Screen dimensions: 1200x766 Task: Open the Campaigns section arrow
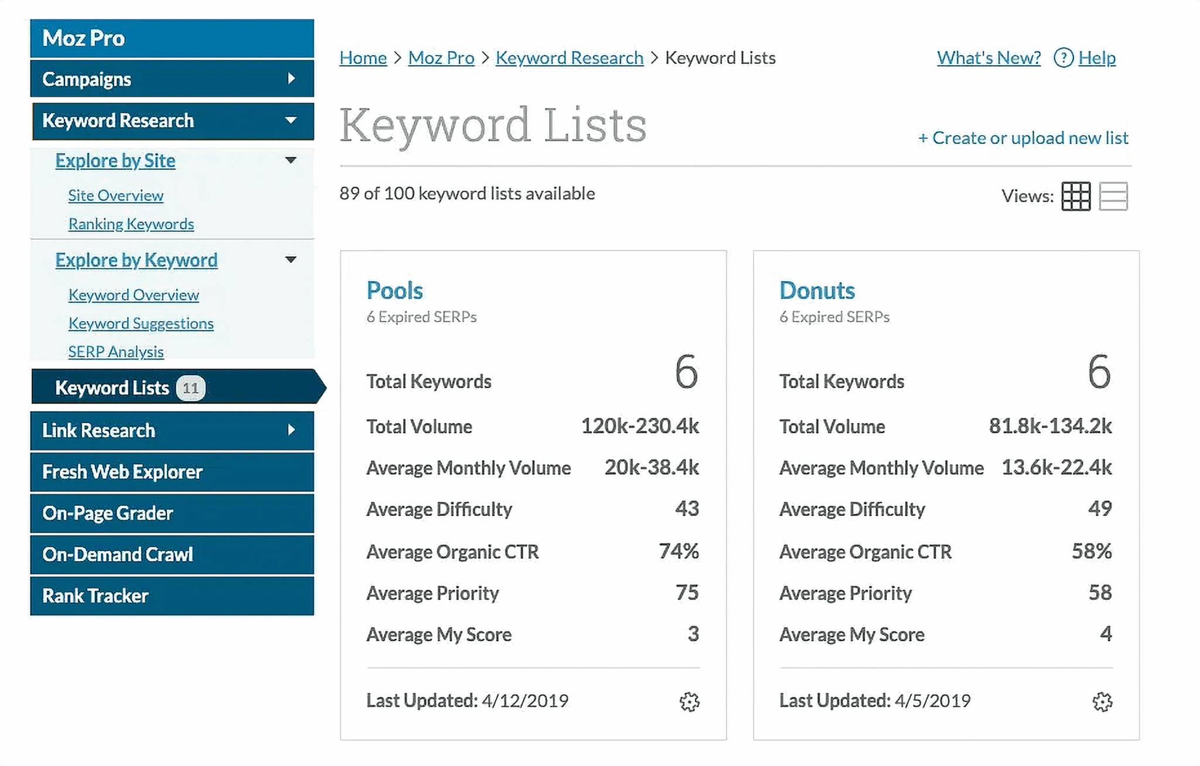tap(292, 79)
